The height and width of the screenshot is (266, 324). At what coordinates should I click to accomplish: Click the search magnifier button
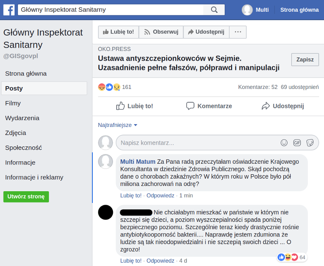[x=214, y=10]
